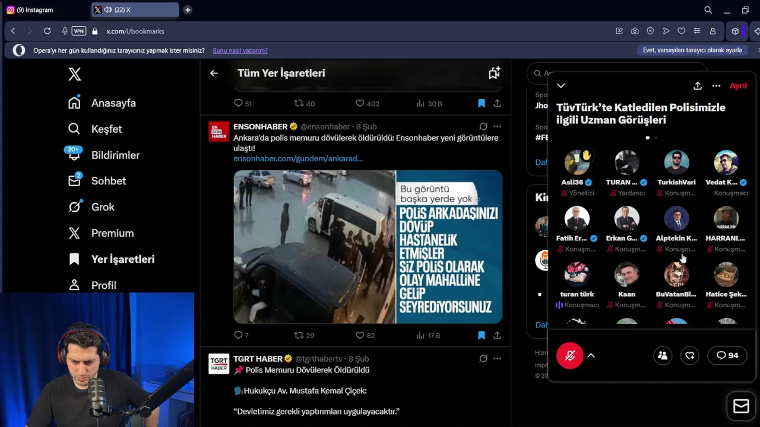The height and width of the screenshot is (427, 760).
Task: Reply to the tweet with 51 comments
Action: pyautogui.click(x=243, y=103)
